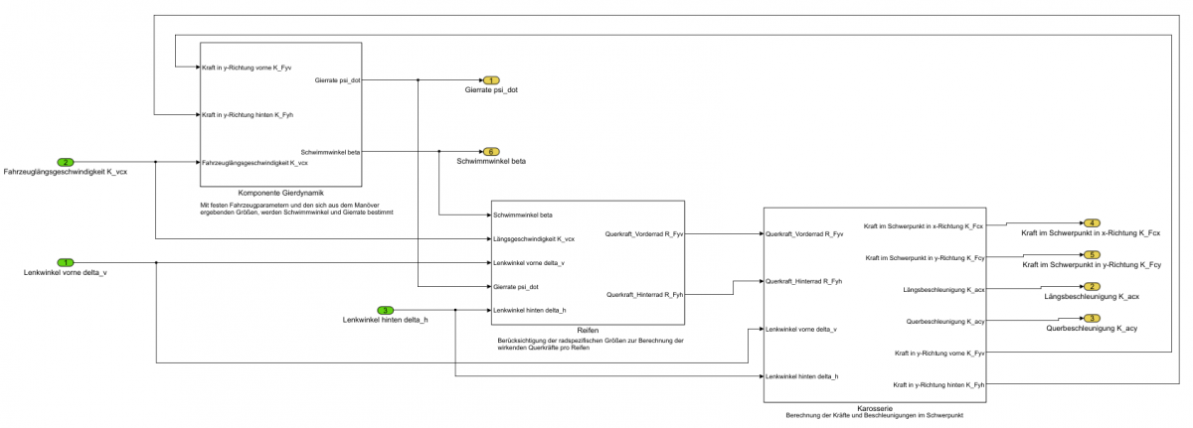Click 'Berechnung der Kräfte und Beschleunigungen' description
Screen dimensions: 1193x428
coord(874,415)
